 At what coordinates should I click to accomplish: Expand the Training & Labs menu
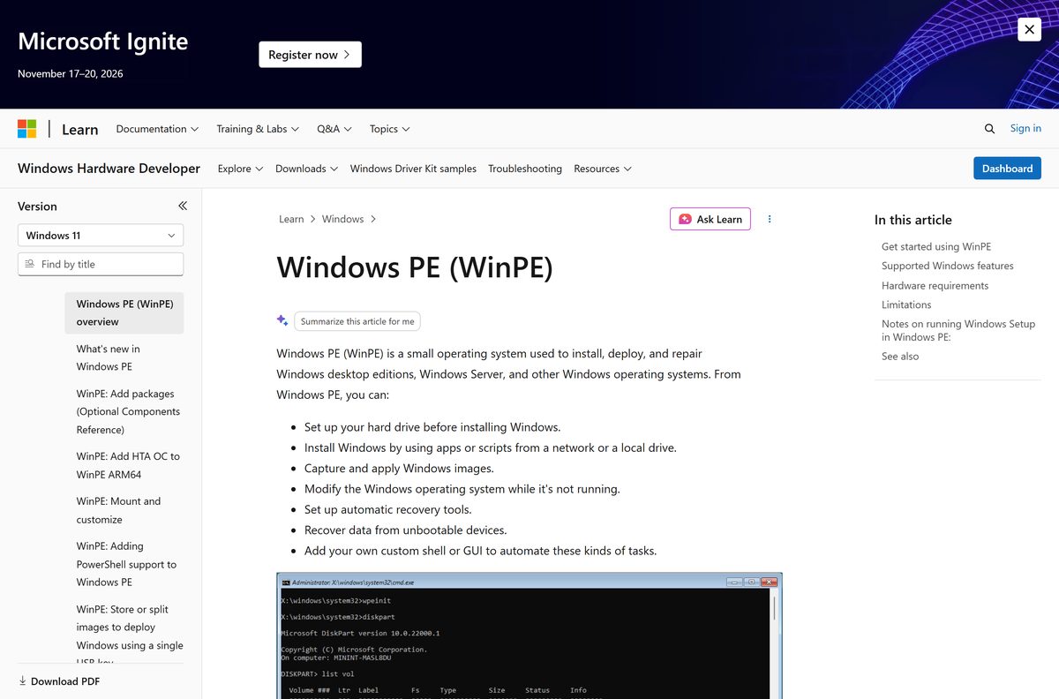point(258,129)
